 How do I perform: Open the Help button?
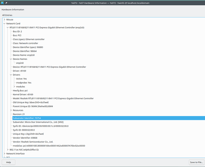coord(8,162)
